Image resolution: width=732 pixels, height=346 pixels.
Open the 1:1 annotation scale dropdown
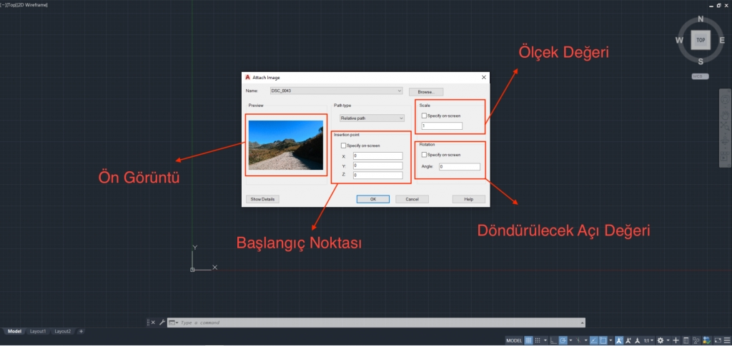[x=649, y=340]
